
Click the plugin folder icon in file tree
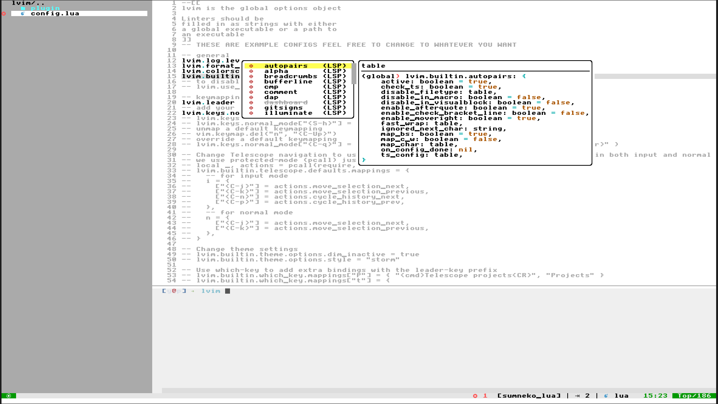tap(23, 8)
